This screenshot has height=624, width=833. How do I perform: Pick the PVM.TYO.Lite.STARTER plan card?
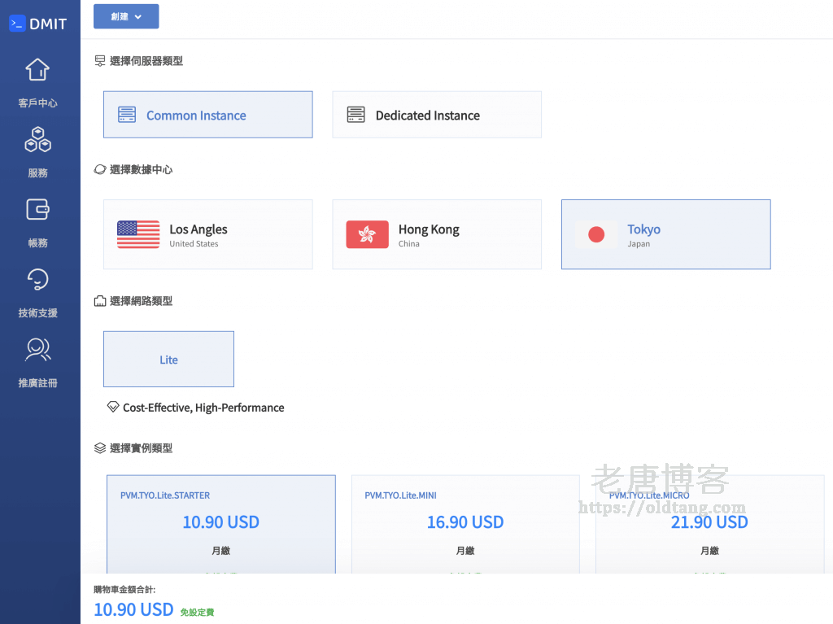pyautogui.click(x=220, y=522)
